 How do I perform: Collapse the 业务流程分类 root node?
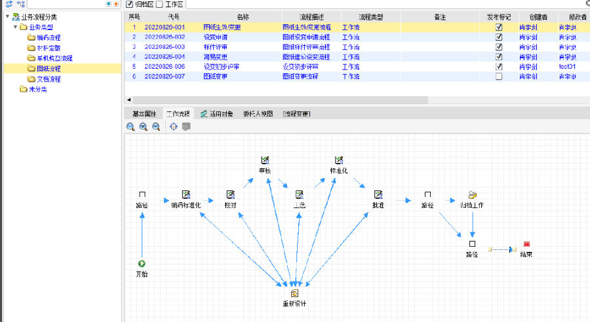(x=7, y=16)
